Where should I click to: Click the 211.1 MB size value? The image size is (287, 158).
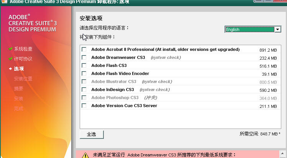(x=268, y=106)
